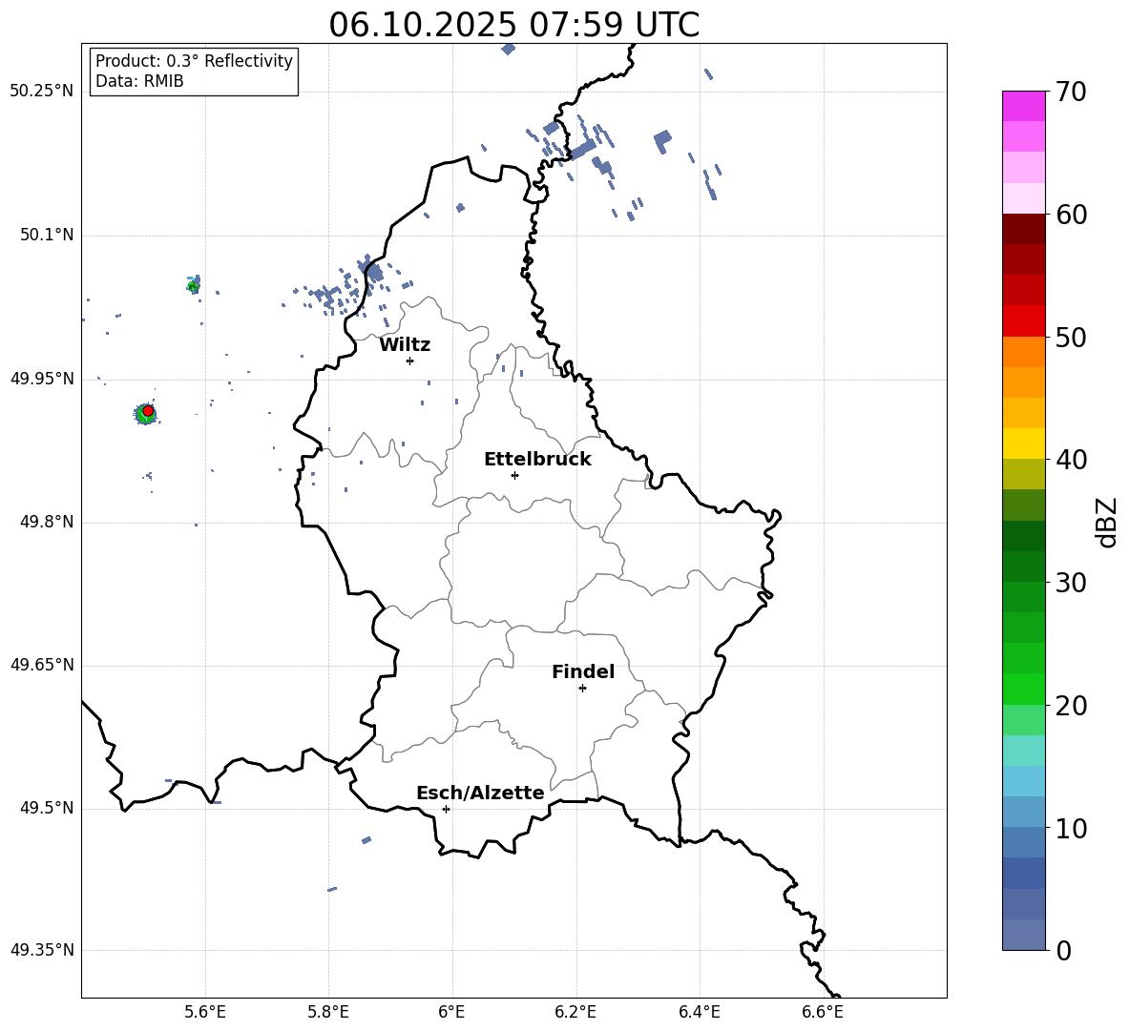The width and height of the screenshot is (1130, 1031).
Task: Click the 49.95°N latitude label
Action: point(42,379)
